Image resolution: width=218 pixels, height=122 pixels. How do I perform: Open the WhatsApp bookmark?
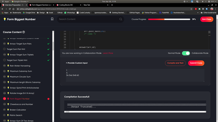(70, 13)
